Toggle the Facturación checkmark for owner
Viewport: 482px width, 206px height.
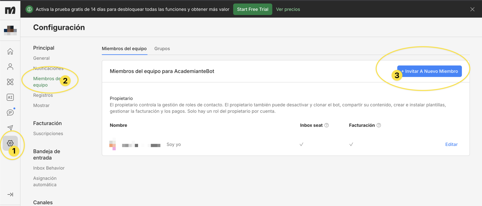pos(351,144)
